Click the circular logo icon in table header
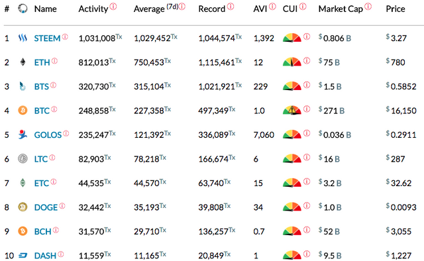The image size is (424, 261). pos(23,9)
